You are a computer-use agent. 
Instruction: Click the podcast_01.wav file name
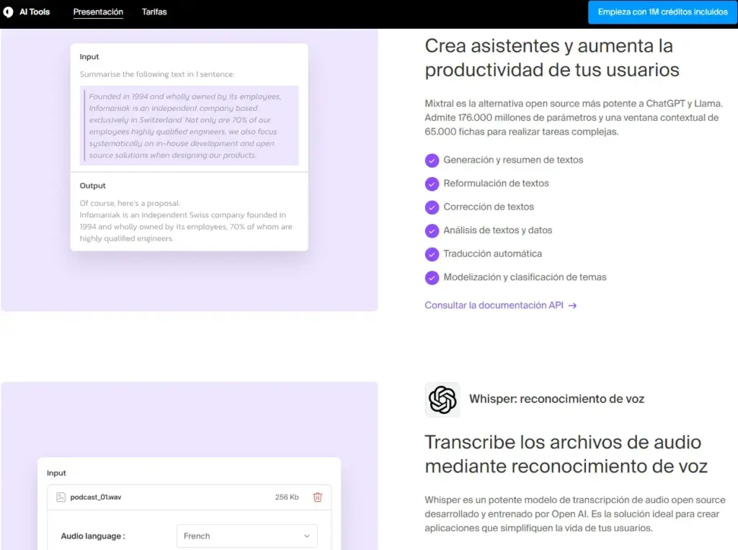96,497
